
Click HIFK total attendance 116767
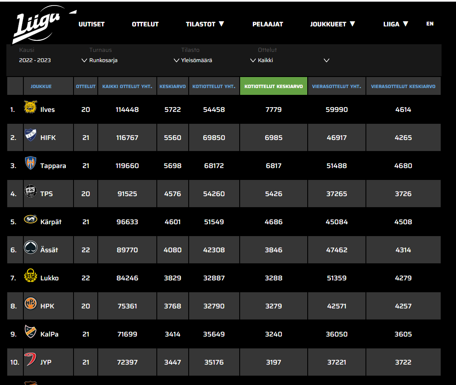(x=127, y=138)
